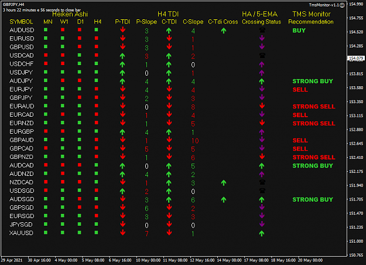Viewport: 366px width, 265px height.
Task: Click the AUDUSD MN green Heiken Ashi square
Action: 46,30
